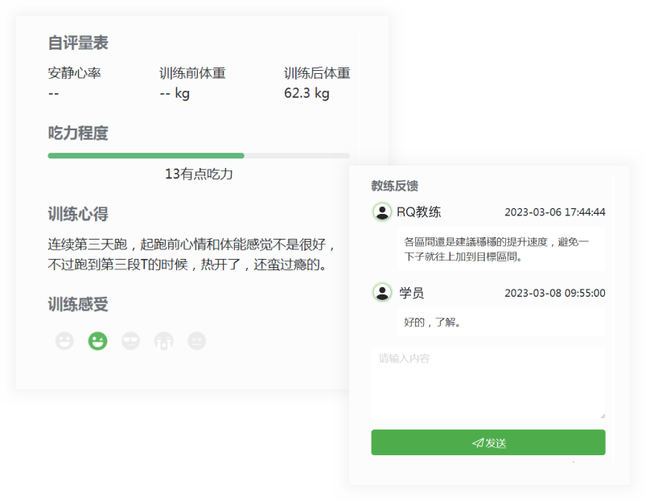Select the neutral face mood icon

point(196,341)
